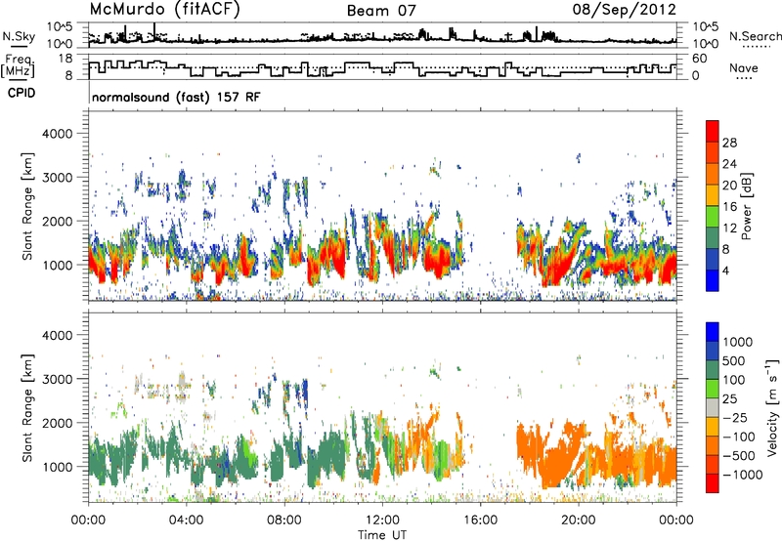Click the '04:00' time tick label
The width and height of the screenshot is (782, 541).
[x=186, y=520]
